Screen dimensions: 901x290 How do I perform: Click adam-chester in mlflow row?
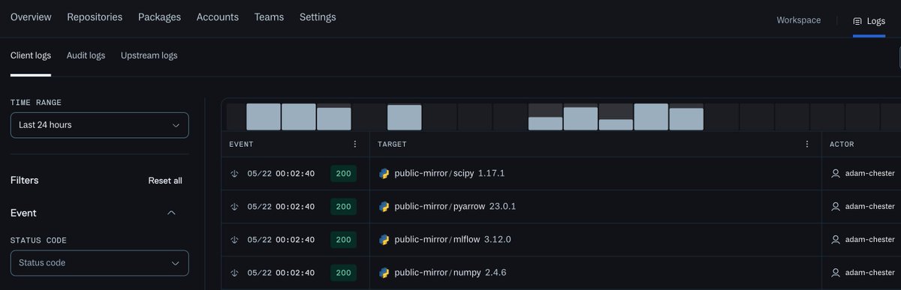click(870, 240)
